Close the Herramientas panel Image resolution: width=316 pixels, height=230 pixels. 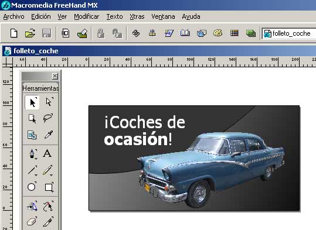55,76
